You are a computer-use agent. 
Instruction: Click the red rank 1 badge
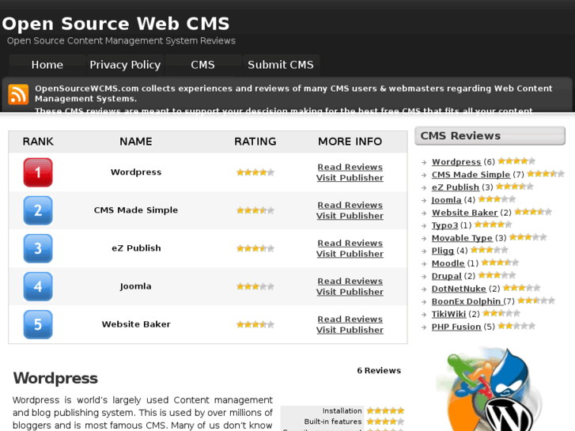coord(38,172)
